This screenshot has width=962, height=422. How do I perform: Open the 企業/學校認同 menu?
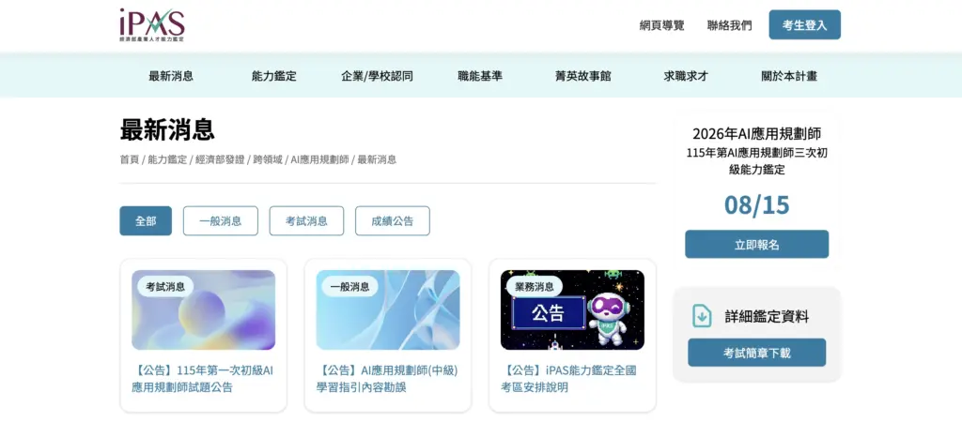pyautogui.click(x=377, y=77)
